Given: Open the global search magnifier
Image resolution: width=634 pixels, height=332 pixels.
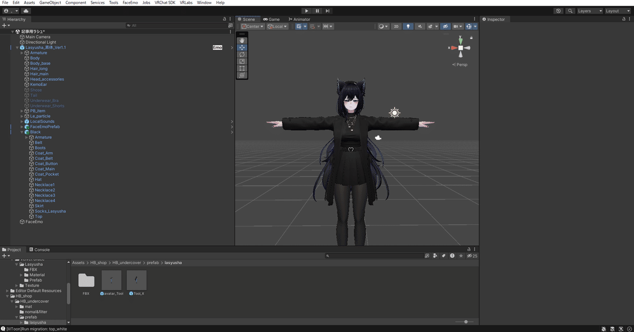Looking at the screenshot, I should click(x=571, y=11).
